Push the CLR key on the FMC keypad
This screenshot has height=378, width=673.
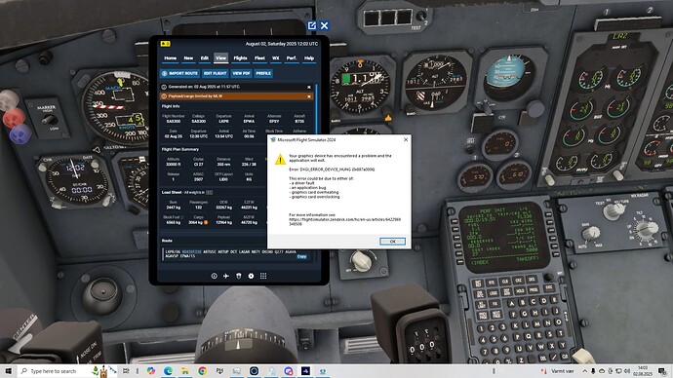[565, 357]
